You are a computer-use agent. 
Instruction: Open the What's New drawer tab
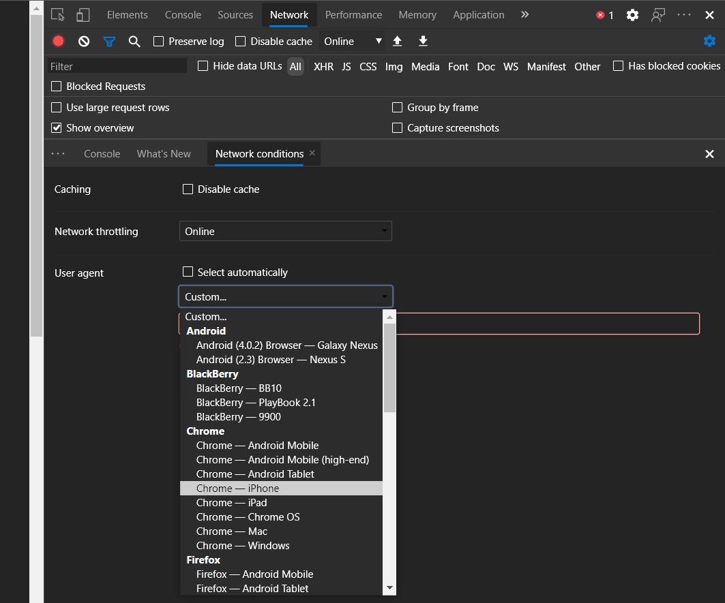click(x=164, y=154)
